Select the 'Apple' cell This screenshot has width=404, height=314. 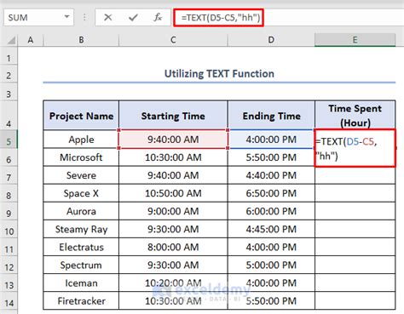pos(81,140)
